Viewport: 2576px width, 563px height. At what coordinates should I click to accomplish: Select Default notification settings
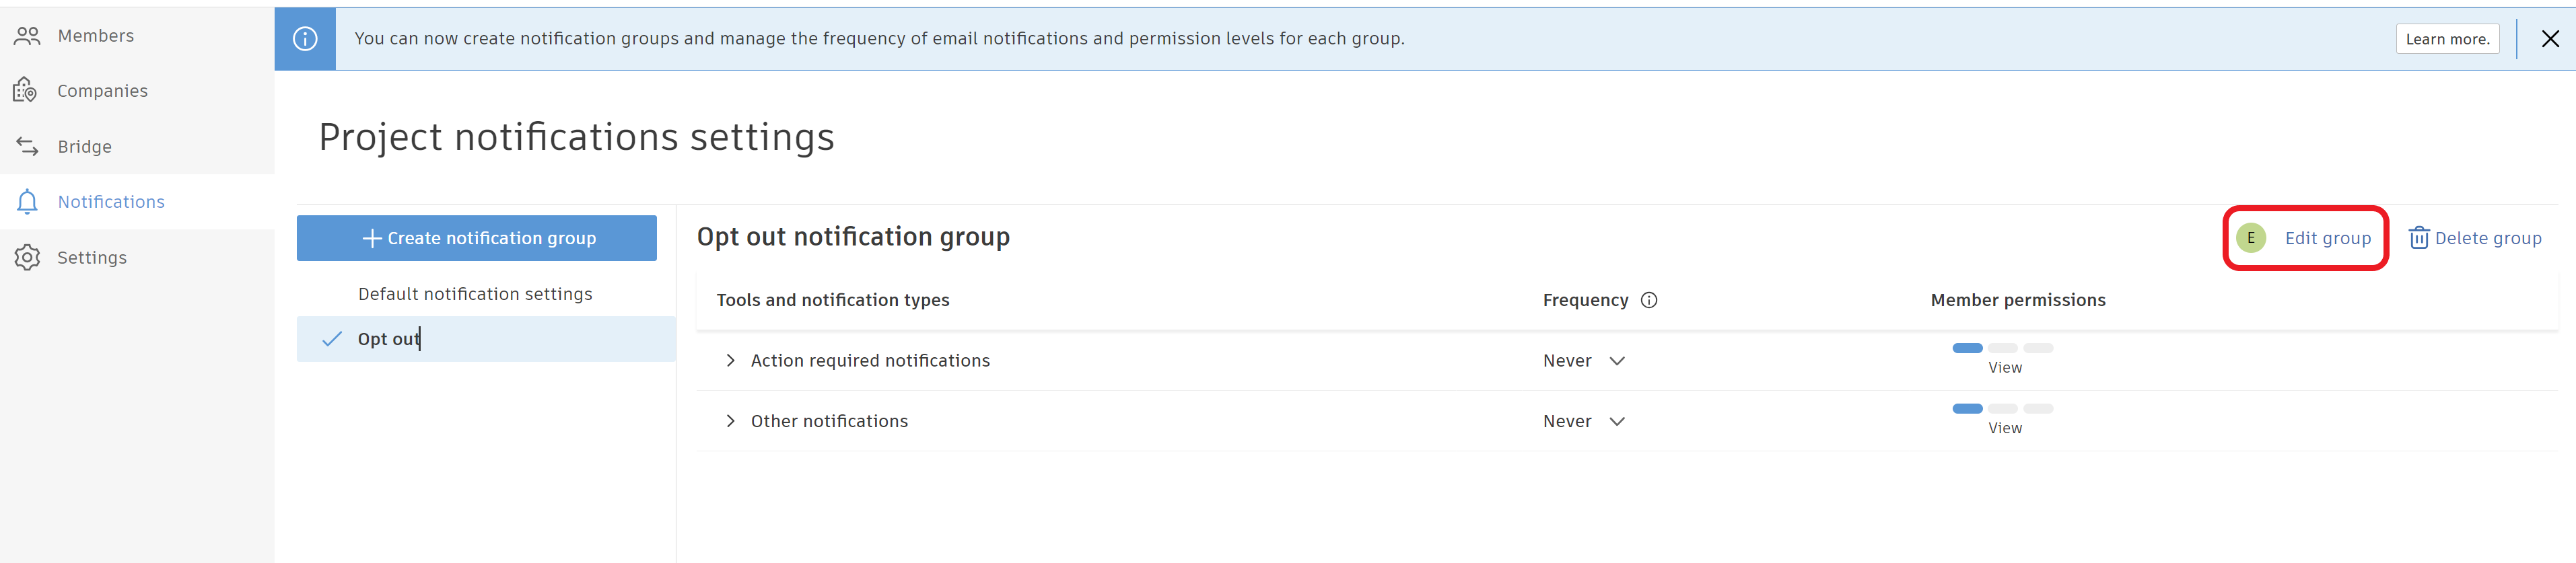pyautogui.click(x=474, y=293)
